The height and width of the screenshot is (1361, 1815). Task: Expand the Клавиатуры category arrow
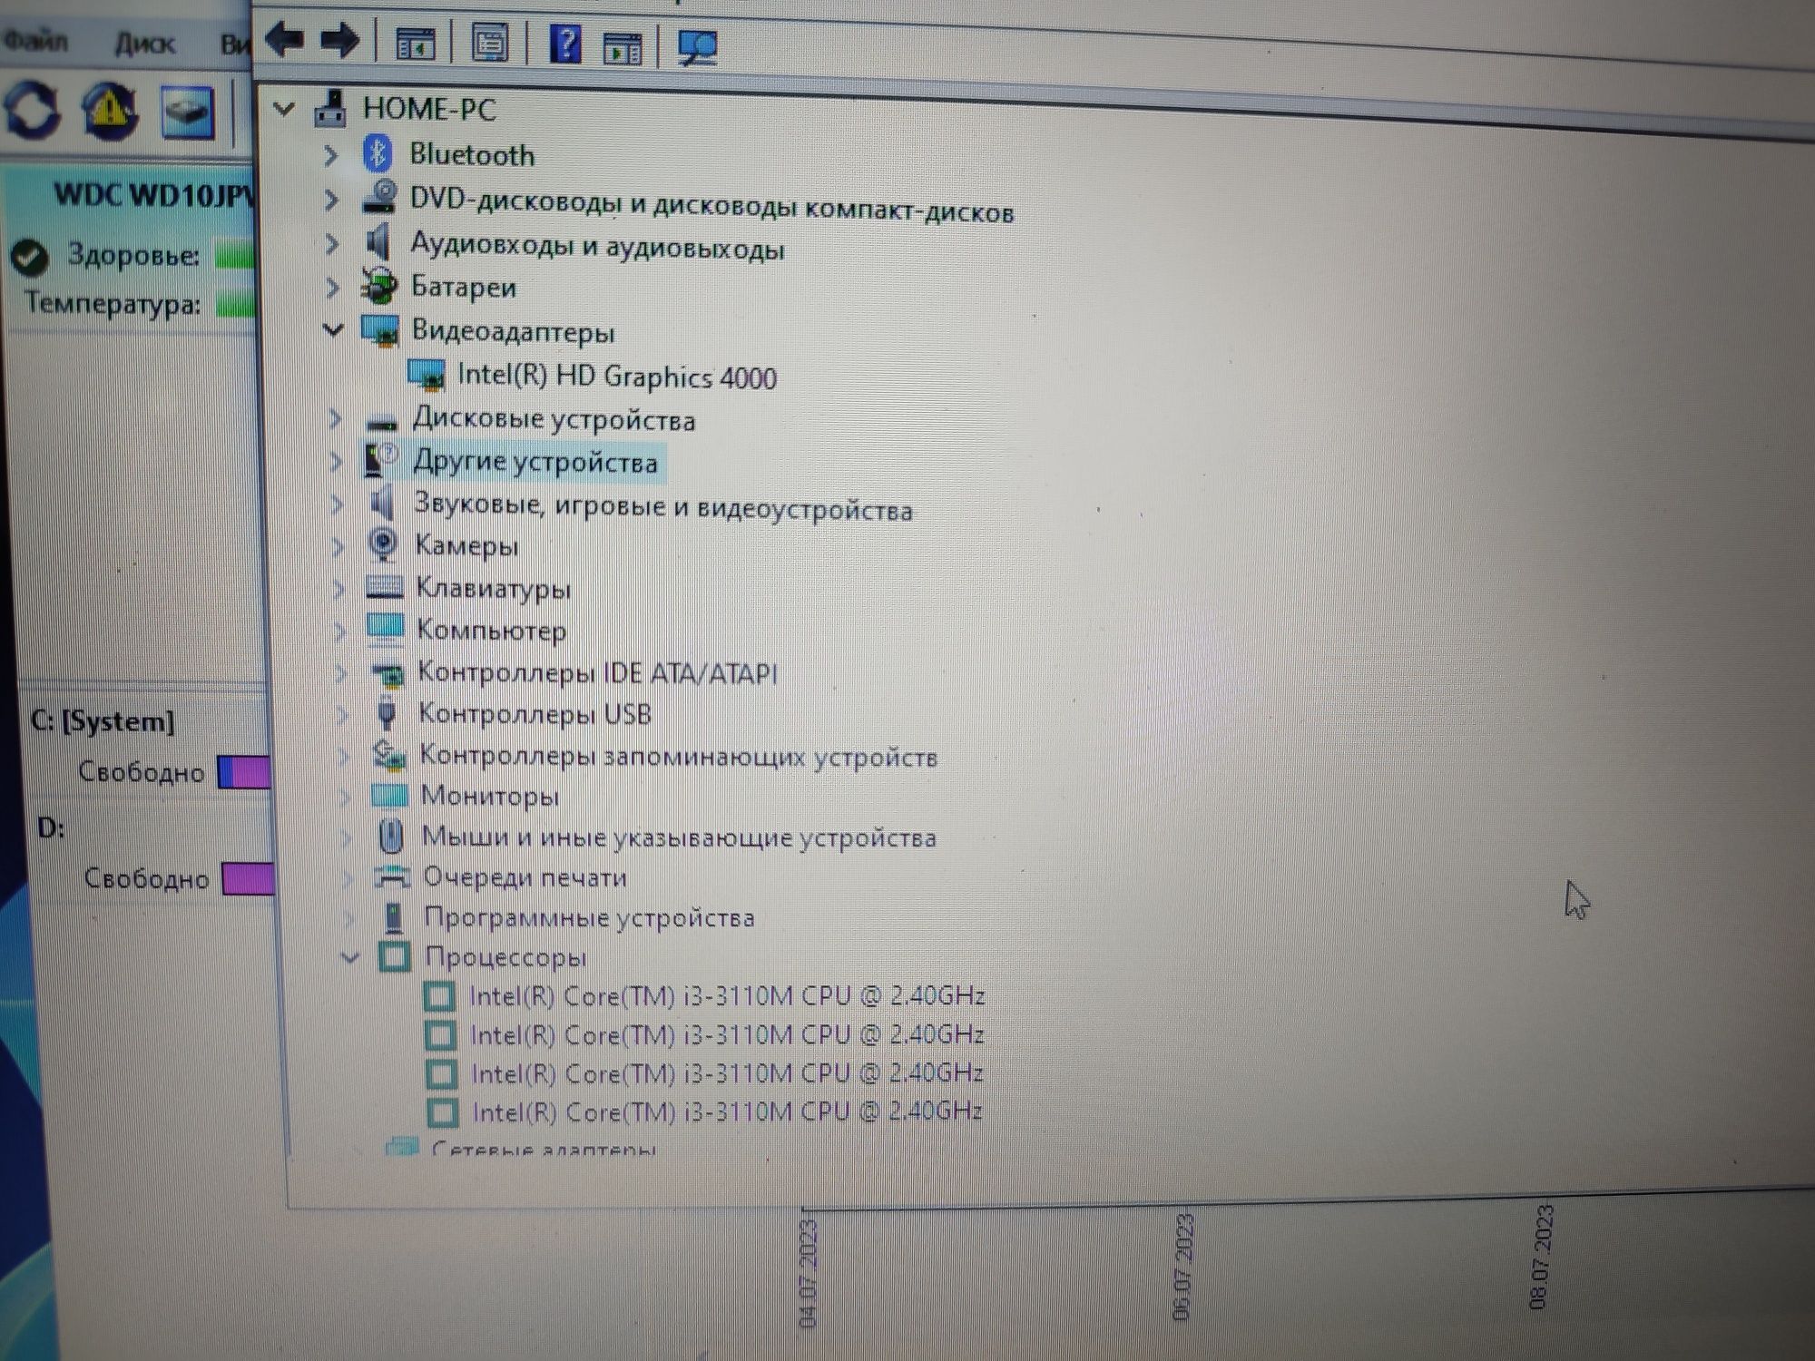point(339,589)
